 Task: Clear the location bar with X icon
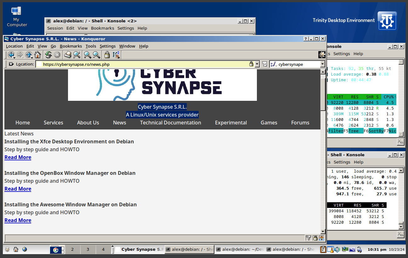(11, 64)
